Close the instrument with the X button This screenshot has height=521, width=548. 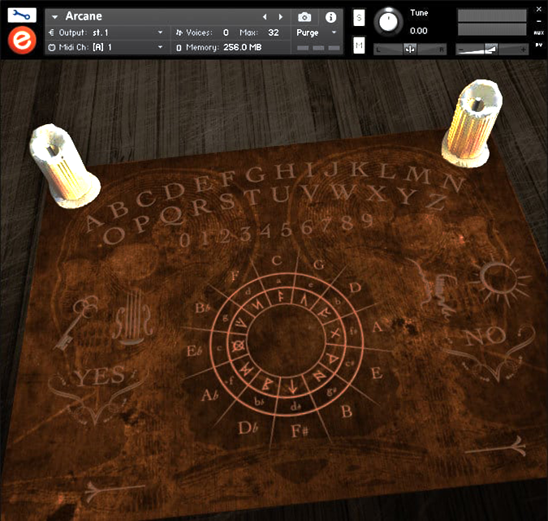tap(538, 10)
